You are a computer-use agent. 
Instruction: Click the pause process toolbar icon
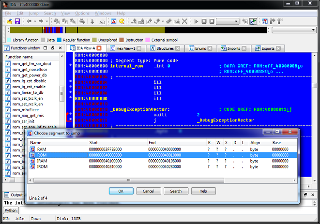pos(204,22)
